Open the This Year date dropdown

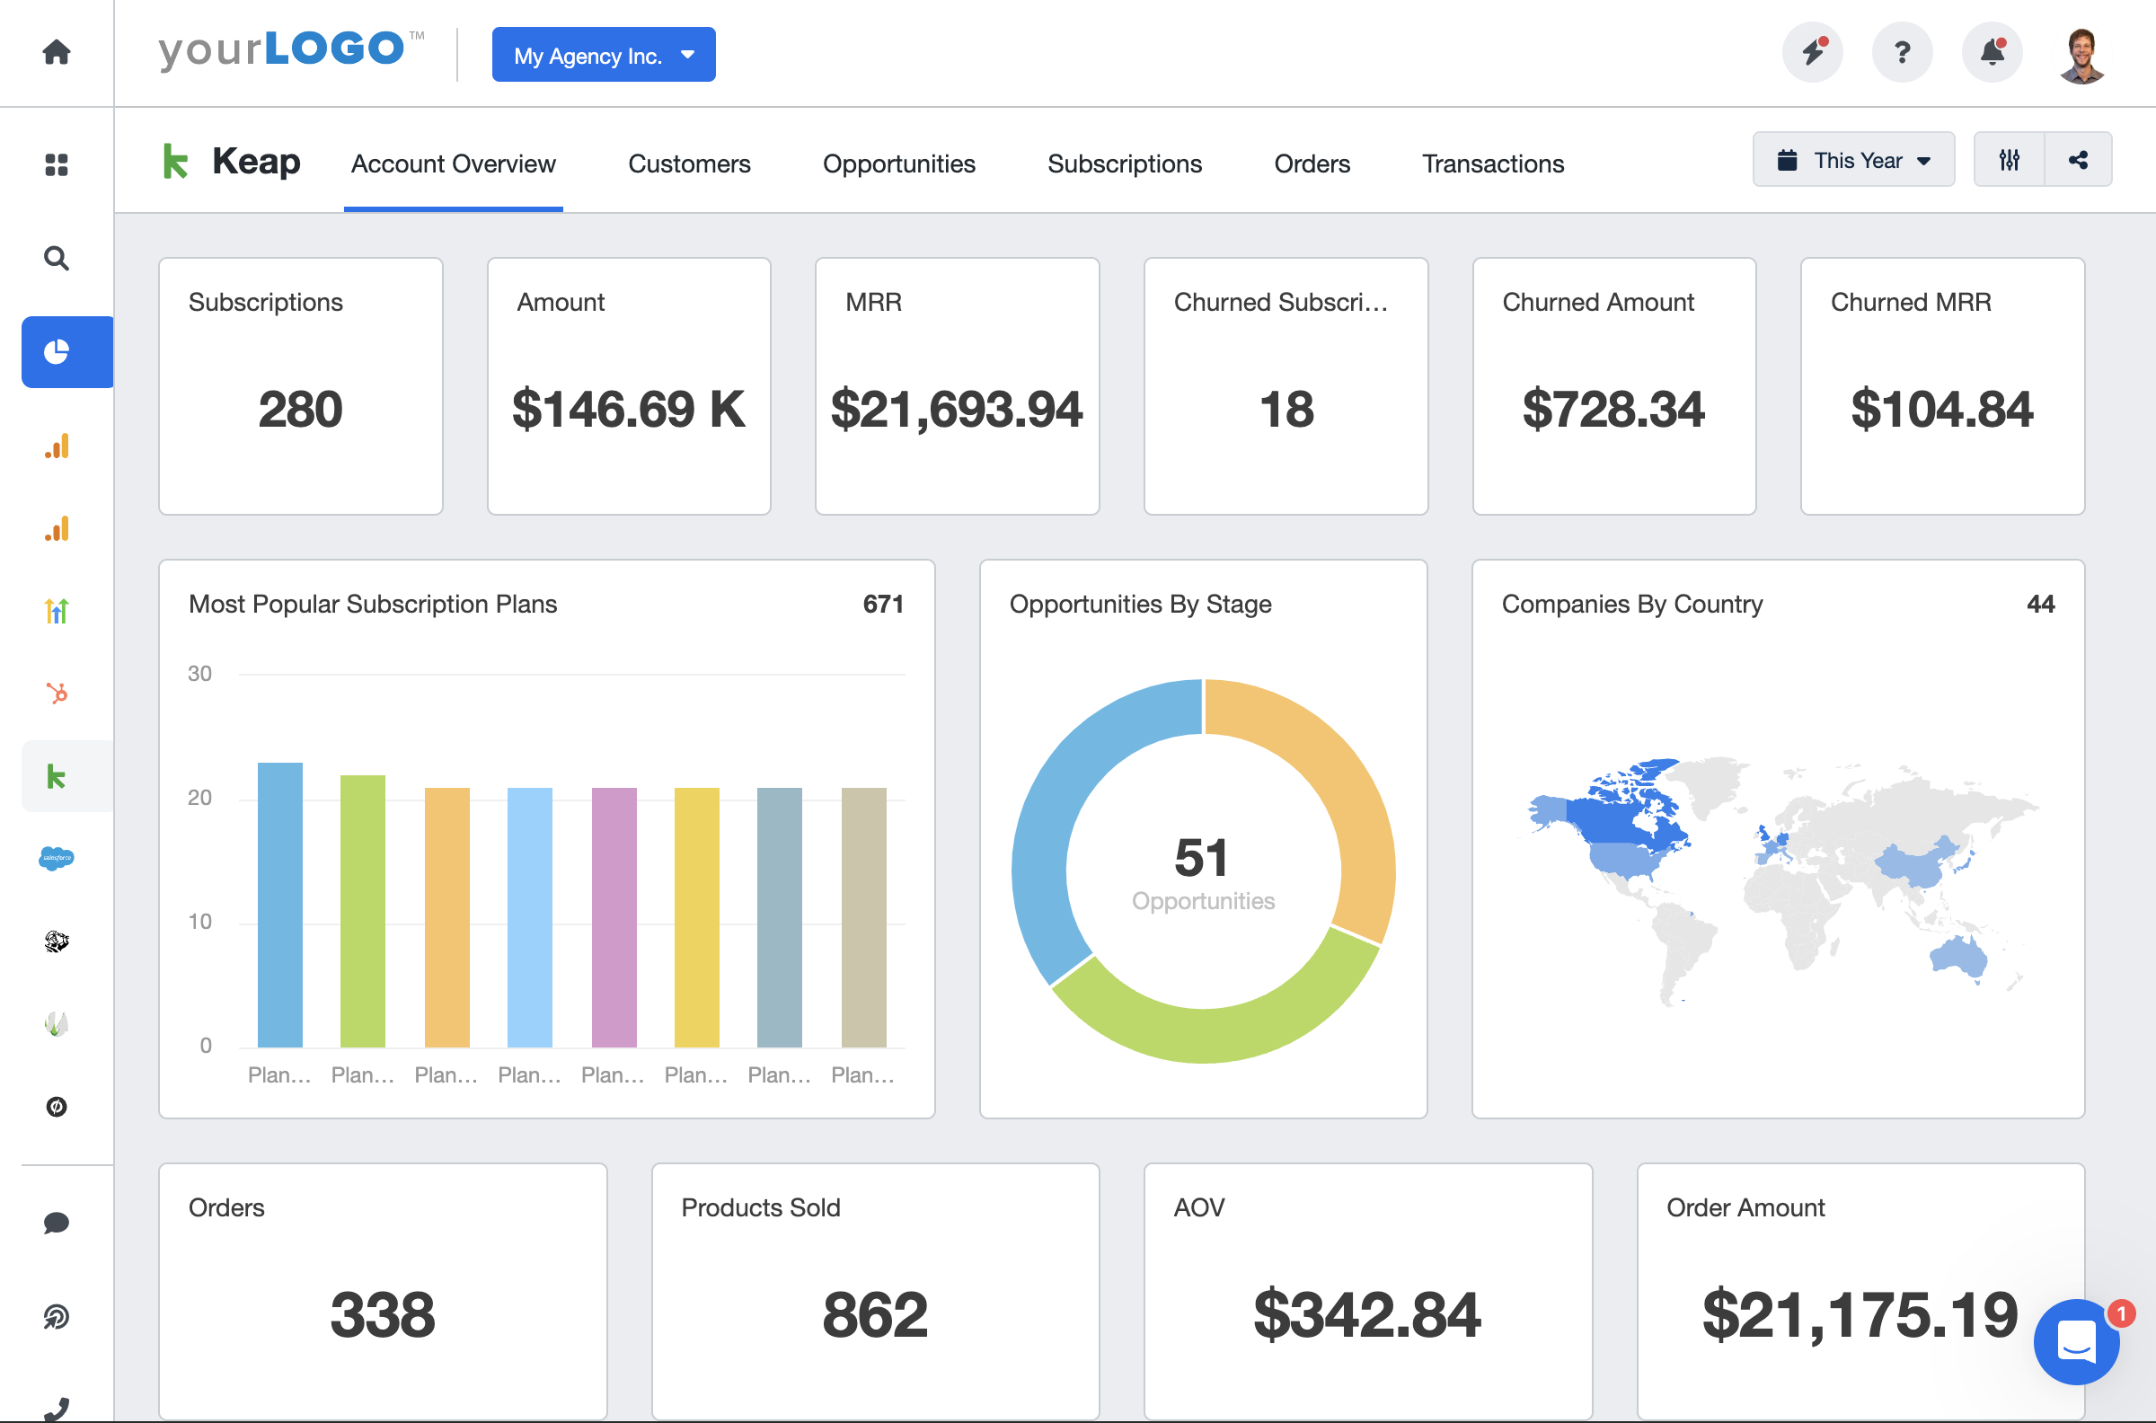tap(1852, 159)
